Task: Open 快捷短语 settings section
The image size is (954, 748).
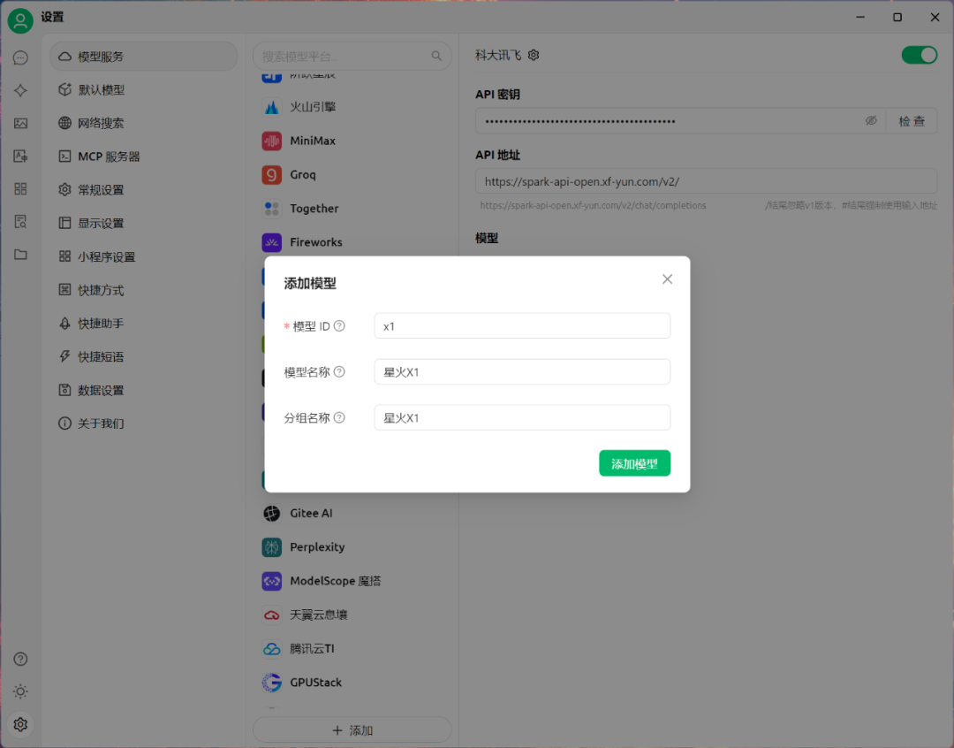Action: click(x=144, y=356)
